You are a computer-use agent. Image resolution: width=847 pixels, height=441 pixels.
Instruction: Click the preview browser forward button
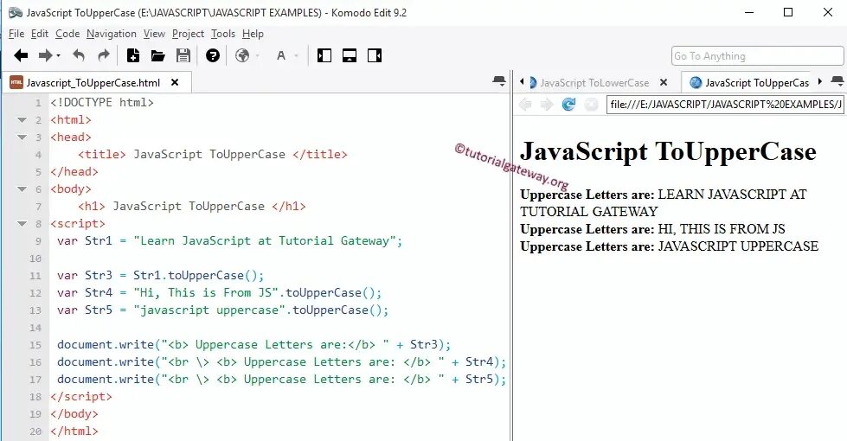[x=547, y=104]
